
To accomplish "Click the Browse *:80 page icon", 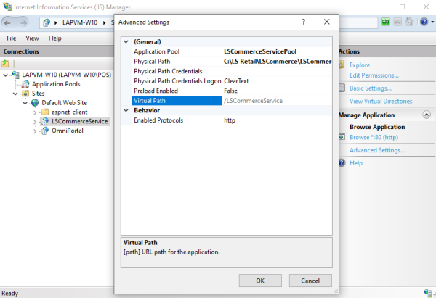I will click(x=342, y=137).
